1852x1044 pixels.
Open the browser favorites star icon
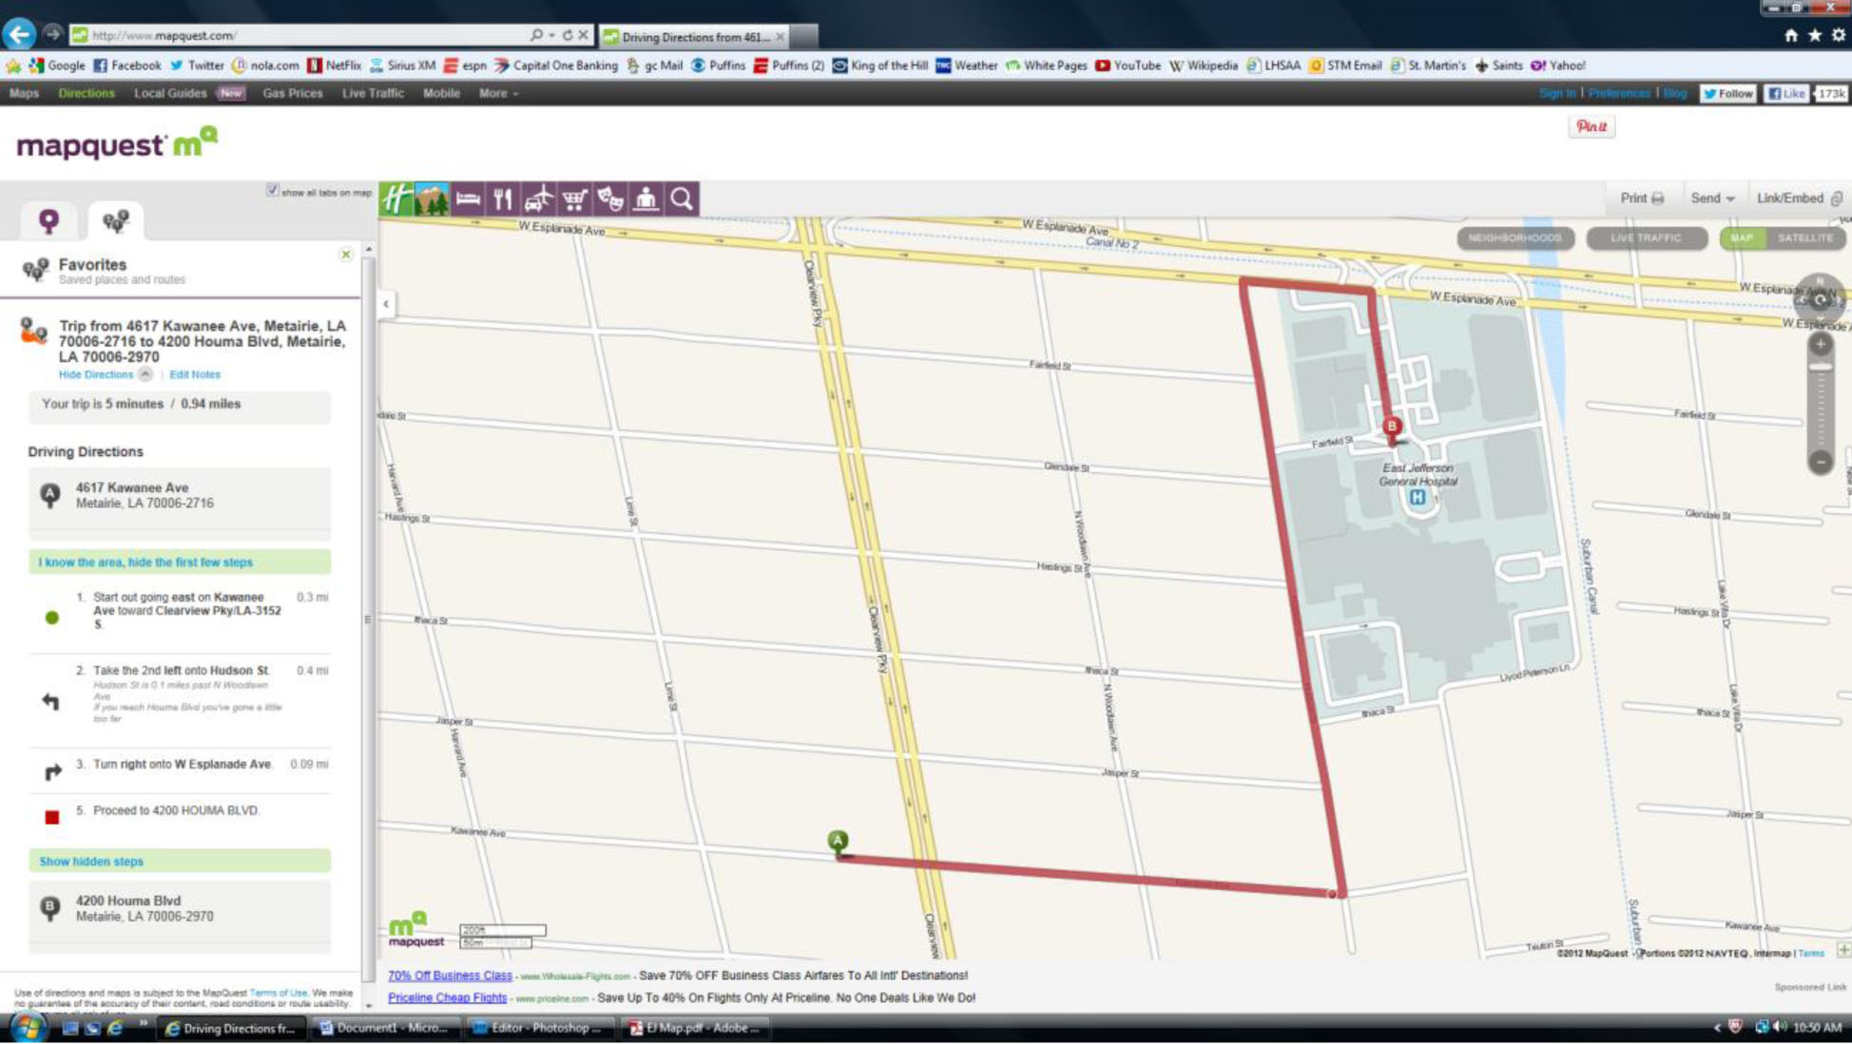click(x=1815, y=35)
